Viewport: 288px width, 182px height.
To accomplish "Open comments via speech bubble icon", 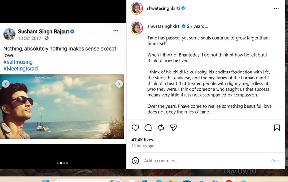I will click(x=148, y=128).
